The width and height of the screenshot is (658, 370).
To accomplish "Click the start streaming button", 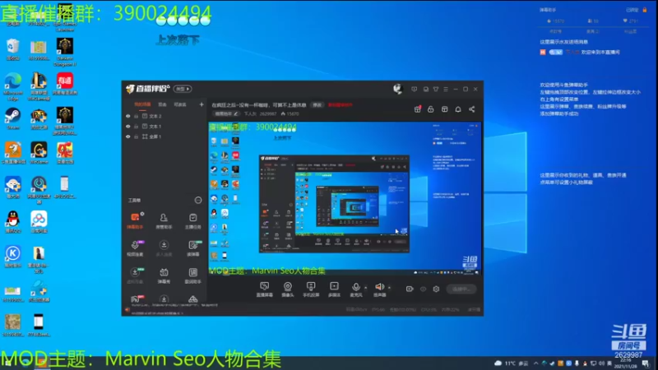I will [x=461, y=289].
